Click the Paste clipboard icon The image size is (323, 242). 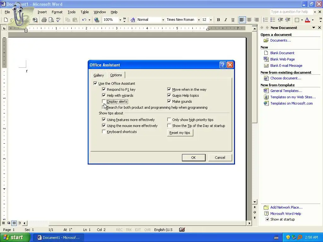click(75, 20)
